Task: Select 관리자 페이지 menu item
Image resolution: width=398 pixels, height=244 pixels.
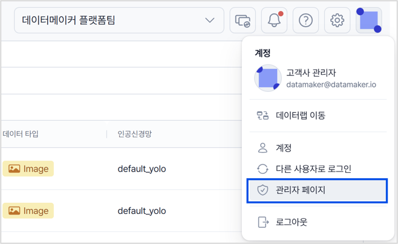Action: [317, 190]
